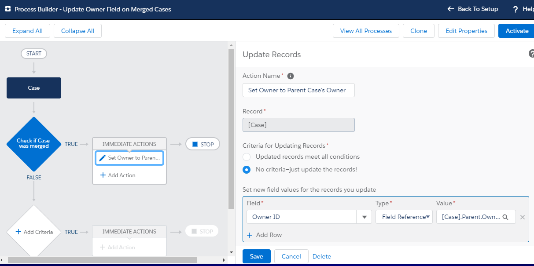Image resolution: width=534 pixels, height=266 pixels.
Task: Select the Case object node
Action: click(34, 88)
